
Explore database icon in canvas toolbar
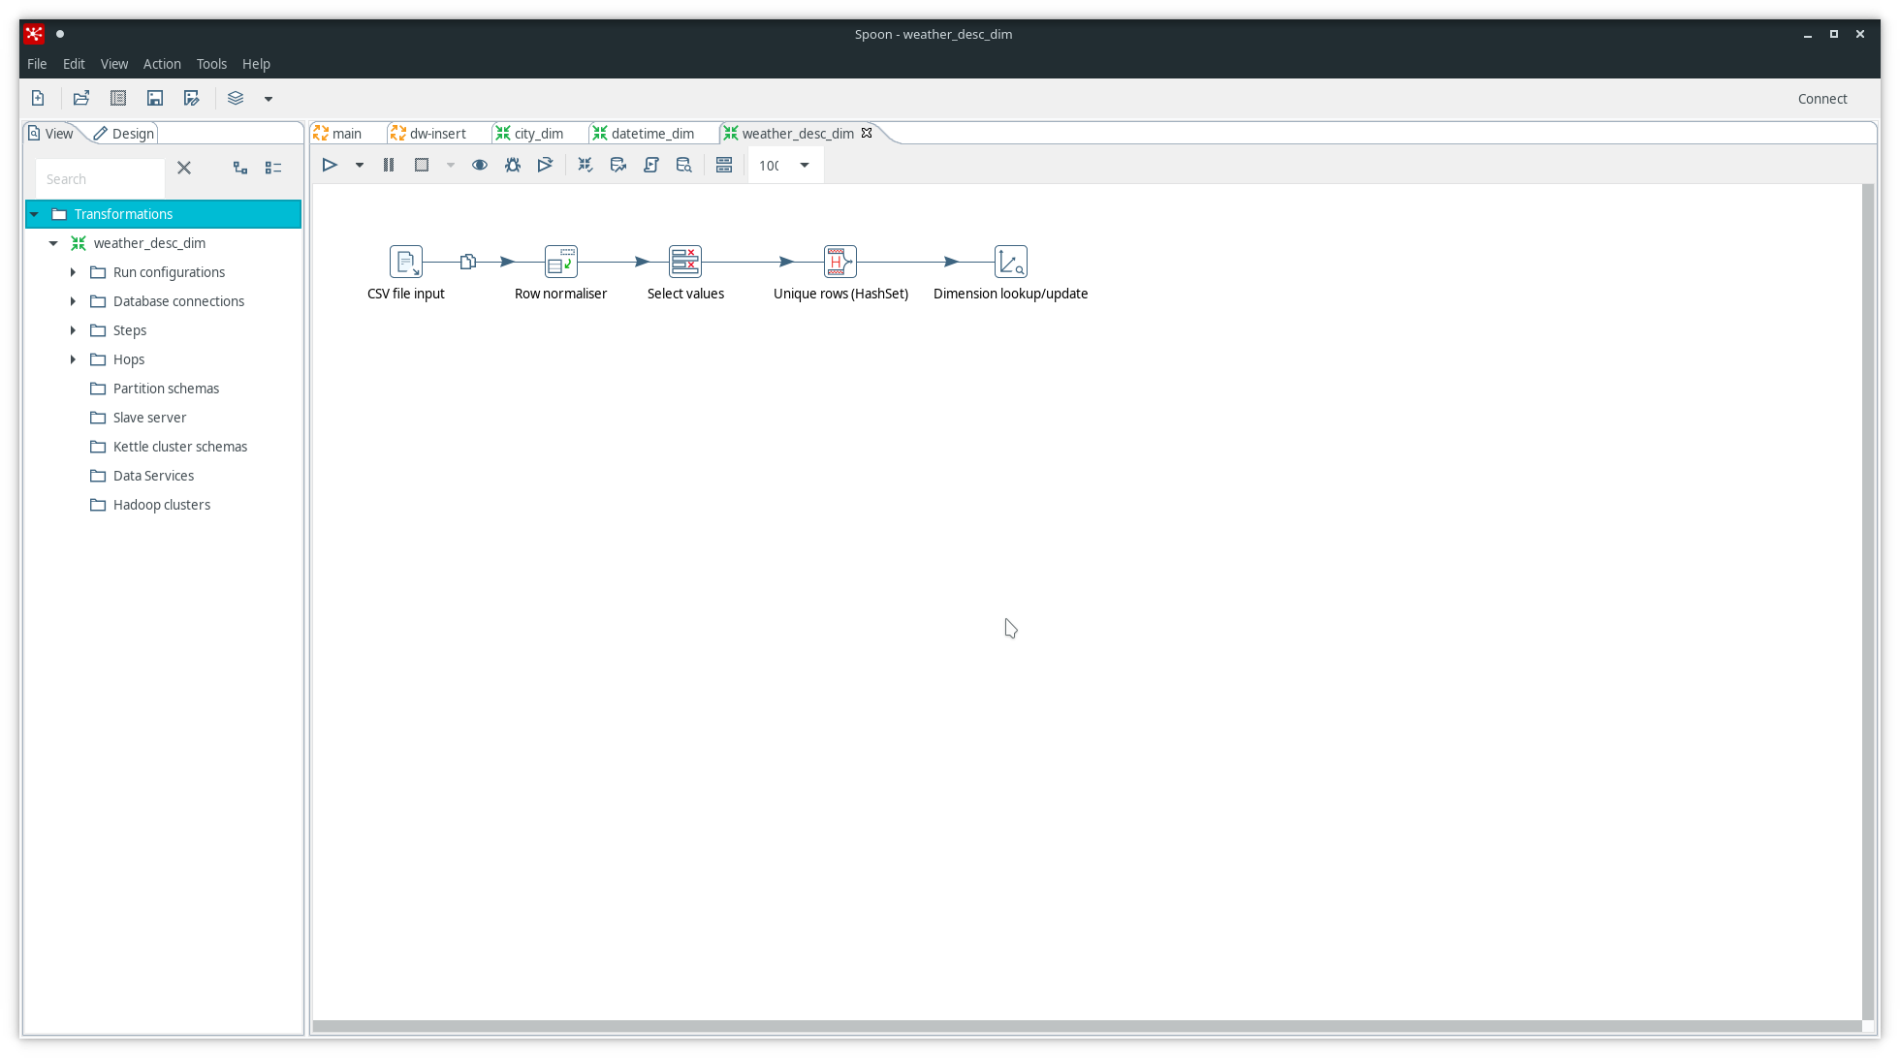tap(684, 165)
